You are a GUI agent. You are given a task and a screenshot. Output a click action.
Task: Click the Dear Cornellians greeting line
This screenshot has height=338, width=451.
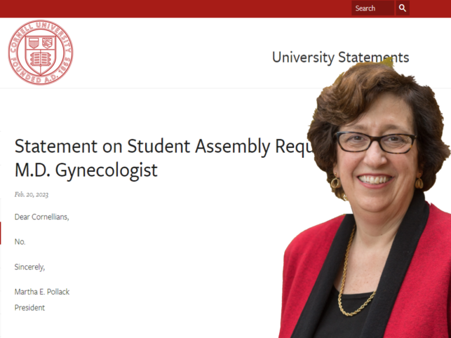(x=42, y=217)
